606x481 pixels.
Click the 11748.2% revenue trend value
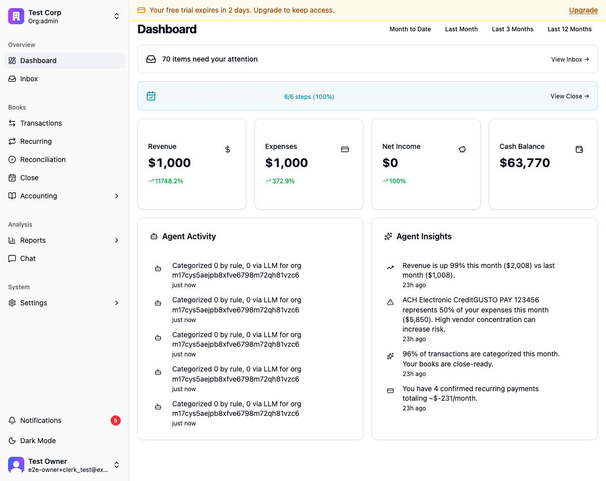tap(169, 181)
